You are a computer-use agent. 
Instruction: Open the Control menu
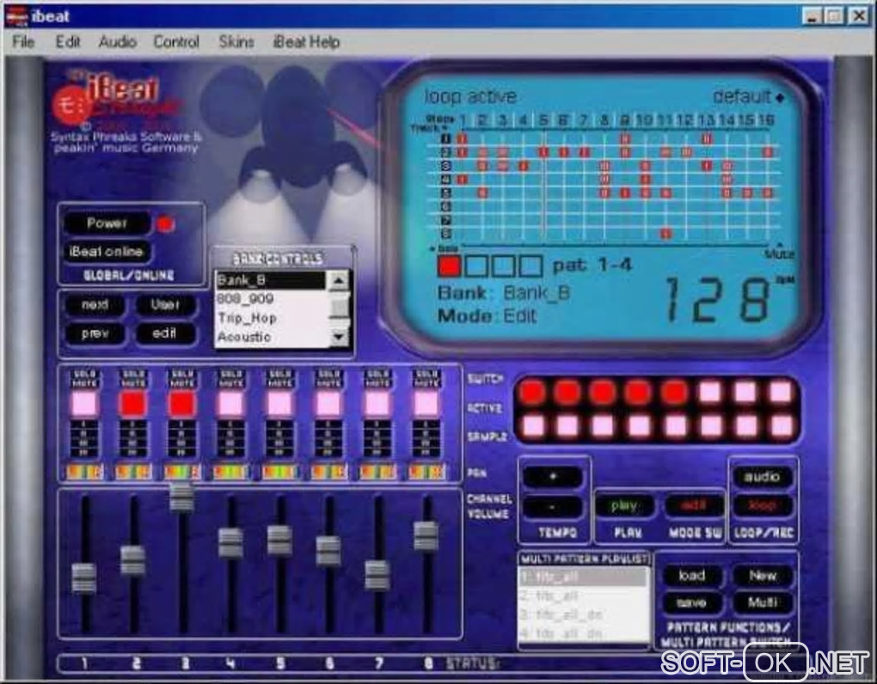(176, 42)
